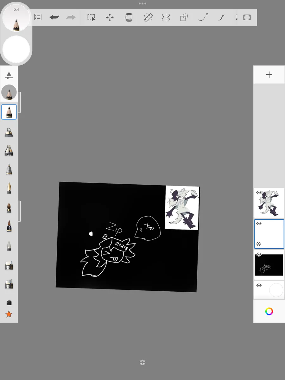The height and width of the screenshot is (380, 285).
Task: Open the white color puck
Action: tap(16, 49)
